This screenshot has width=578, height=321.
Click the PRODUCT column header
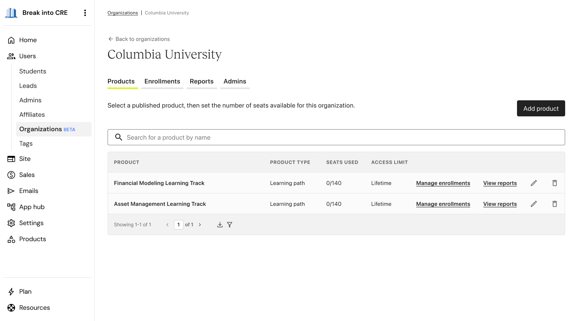126,162
